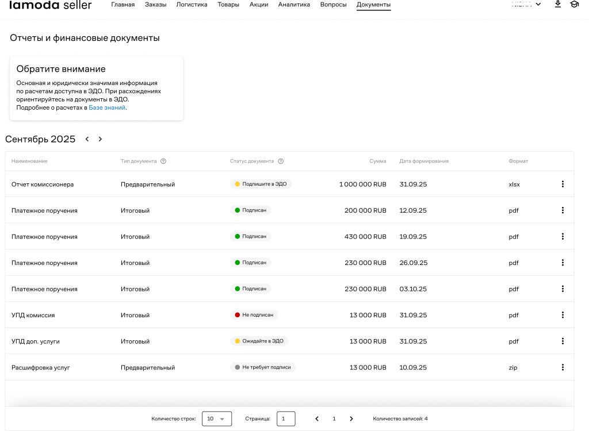Open three-dot menu for Расшифровка услуг row
Viewport: 589px width, 431px height.
[563, 367]
